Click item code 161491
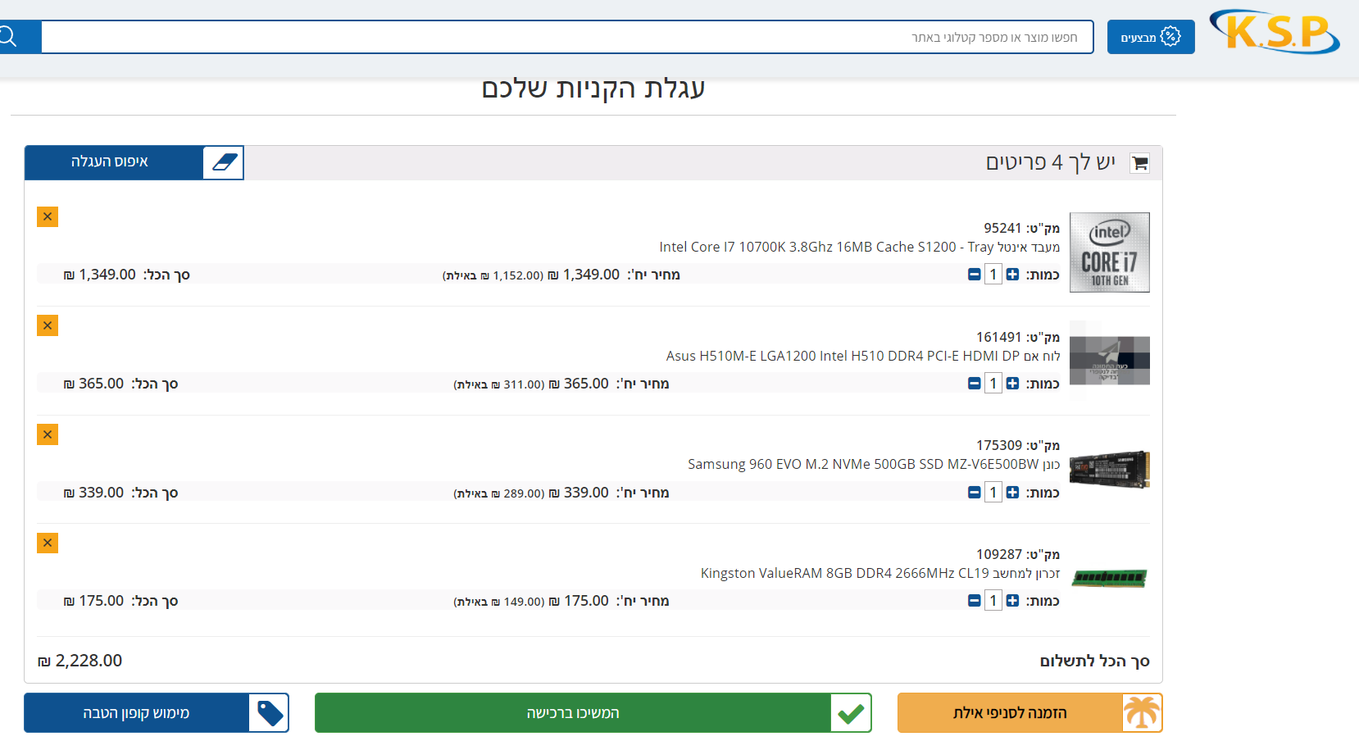This screenshot has height=741, width=1359. click(998, 337)
